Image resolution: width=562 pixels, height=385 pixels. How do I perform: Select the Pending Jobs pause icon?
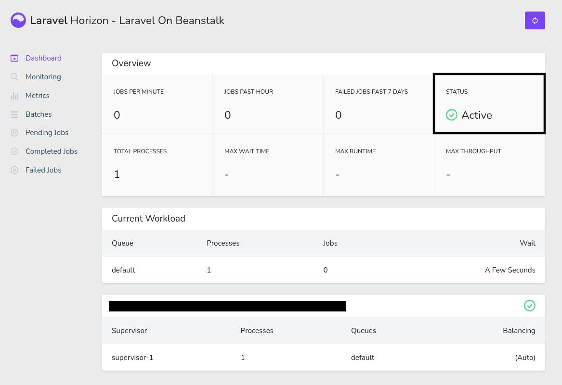pos(14,133)
